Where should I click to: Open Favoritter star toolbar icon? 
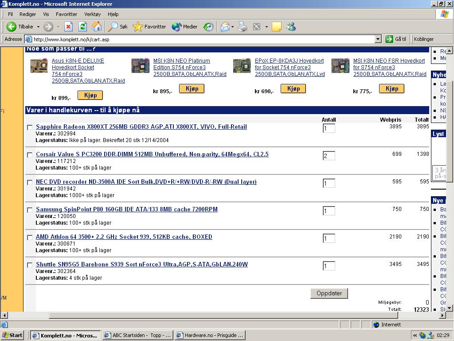coord(138,27)
